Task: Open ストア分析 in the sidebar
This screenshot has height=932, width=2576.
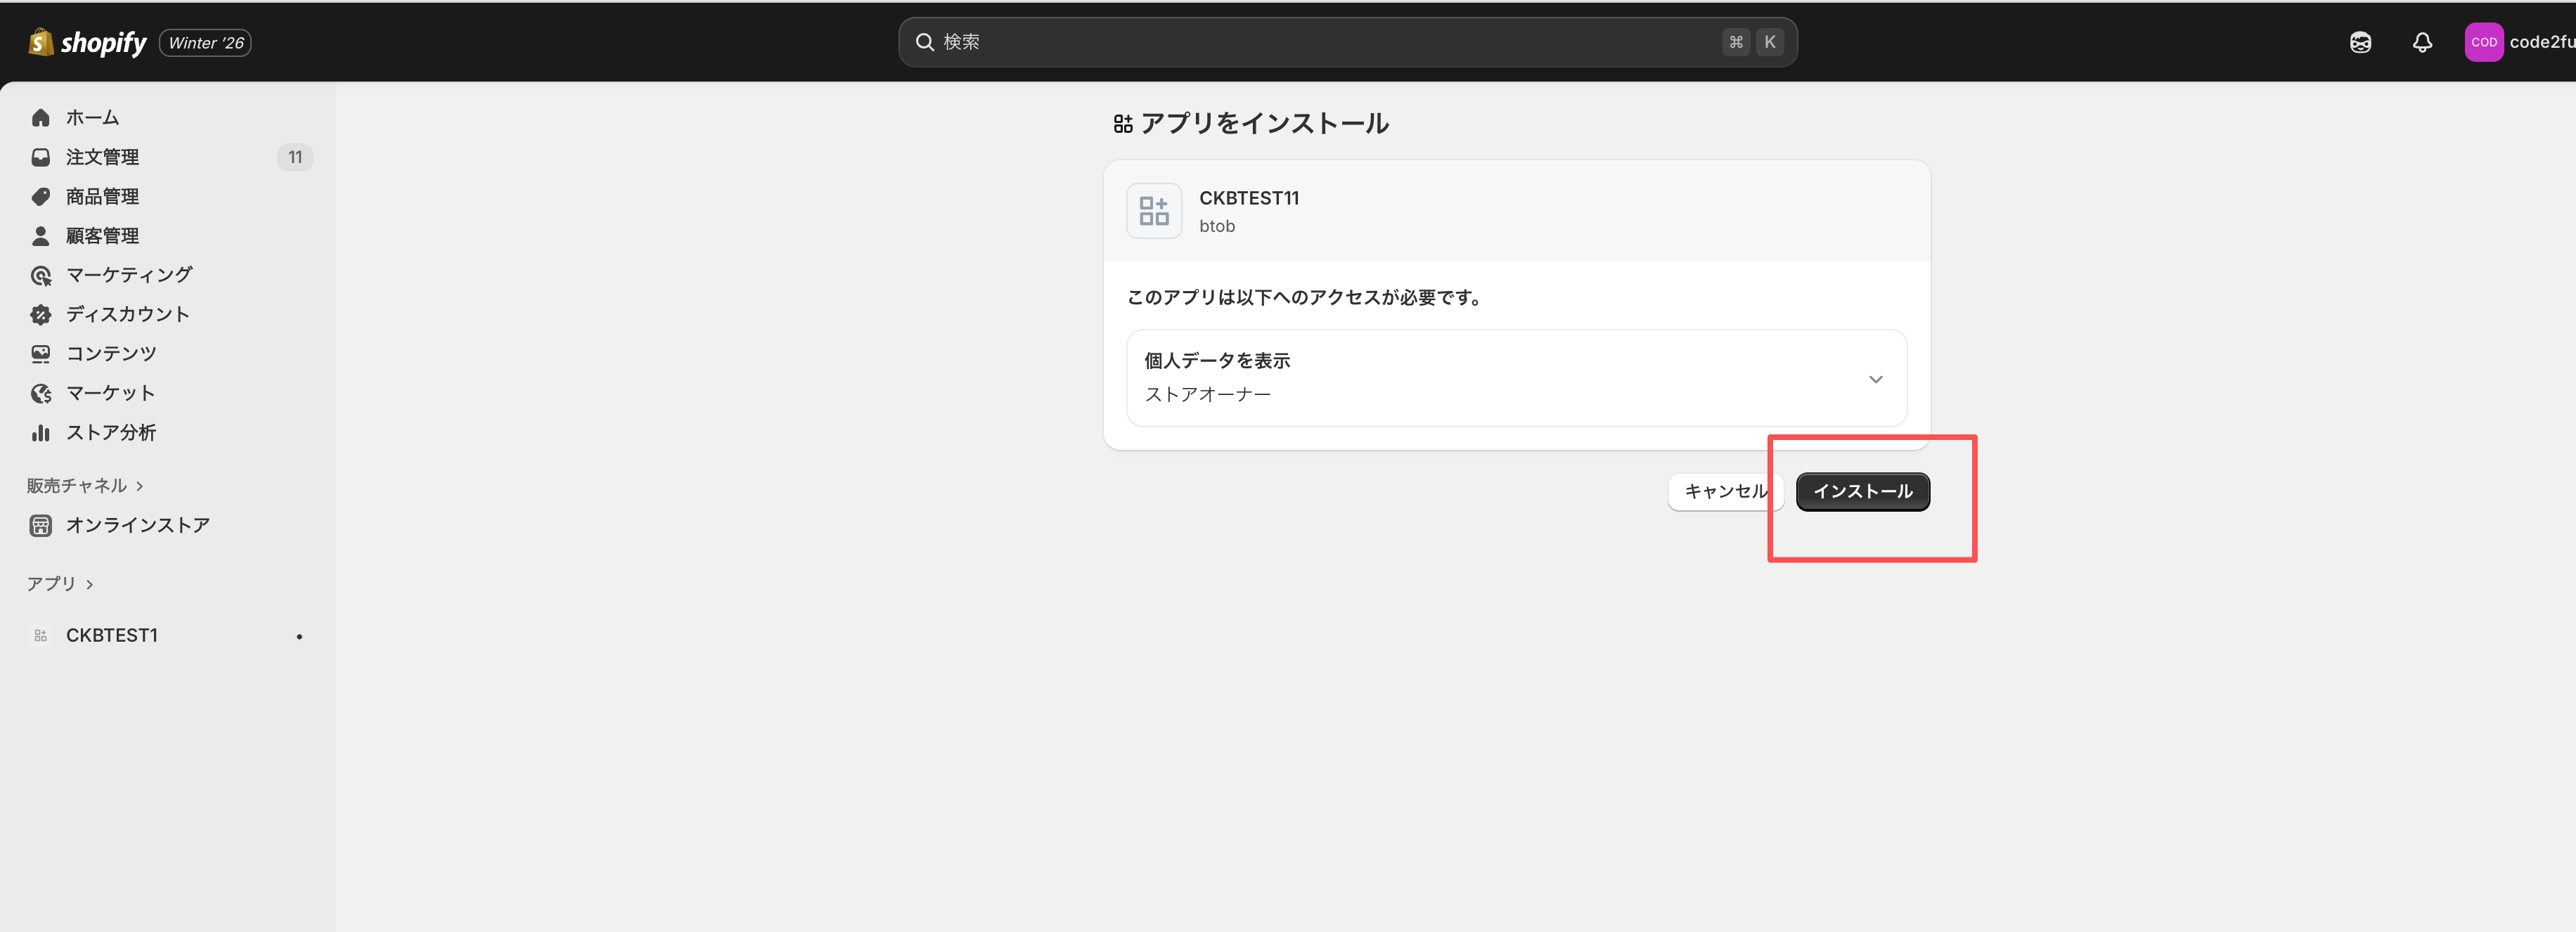Action: (x=110, y=432)
